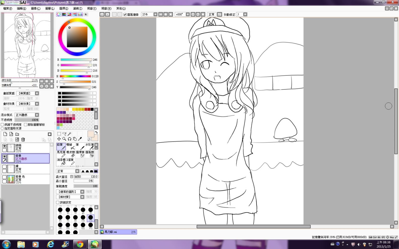Expand the 25% zoom level dropdown
The width and height of the screenshot is (399, 249).
[155, 14]
